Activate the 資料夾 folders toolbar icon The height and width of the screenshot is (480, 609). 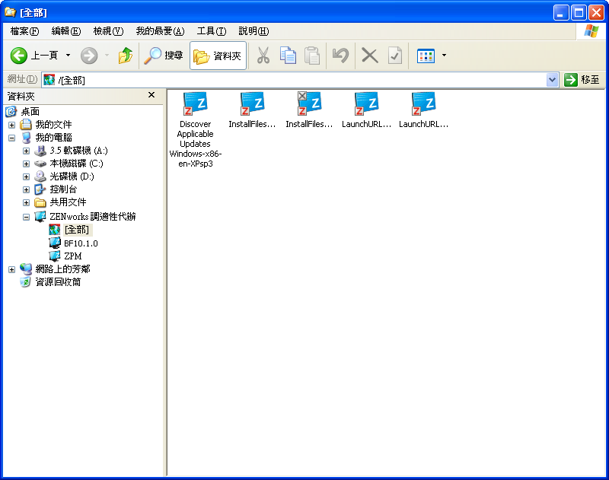[x=218, y=56]
